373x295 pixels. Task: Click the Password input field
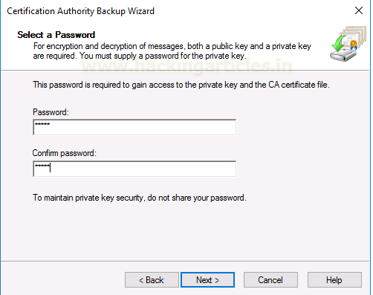click(134, 127)
